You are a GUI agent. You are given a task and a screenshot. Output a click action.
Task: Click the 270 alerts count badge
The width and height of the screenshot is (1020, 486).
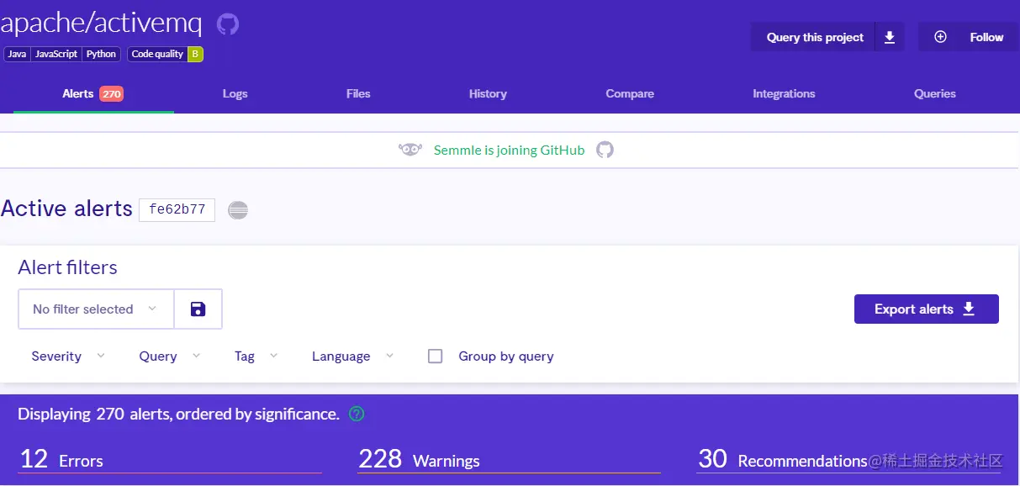click(112, 93)
